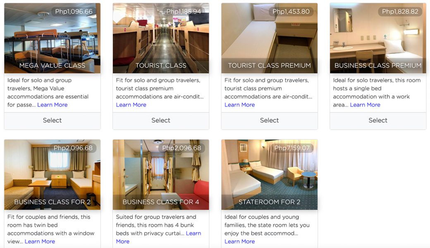Viewport: 430px width, 248px height.
Task: Open Learn More for Business Class for 2
Action: tap(40, 241)
